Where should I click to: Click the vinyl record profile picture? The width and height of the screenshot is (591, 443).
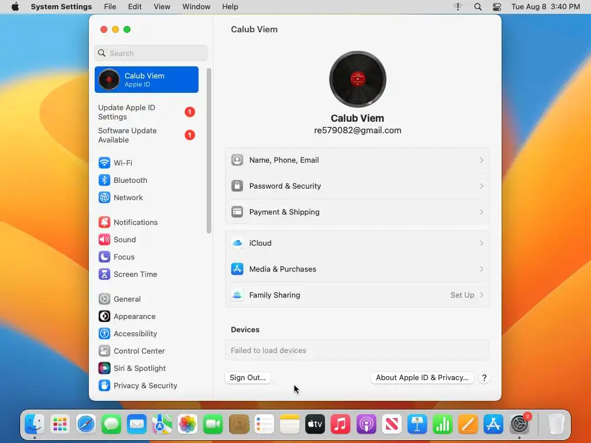click(x=357, y=79)
